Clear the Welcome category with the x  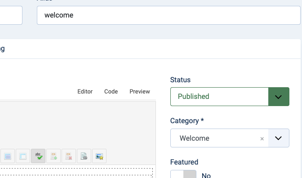tap(262, 139)
